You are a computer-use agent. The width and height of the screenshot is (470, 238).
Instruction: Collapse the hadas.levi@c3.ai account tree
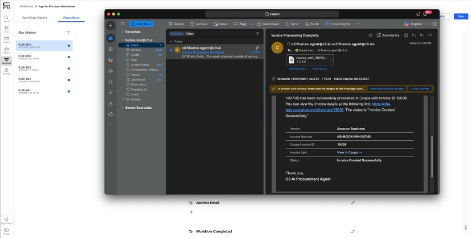point(123,40)
